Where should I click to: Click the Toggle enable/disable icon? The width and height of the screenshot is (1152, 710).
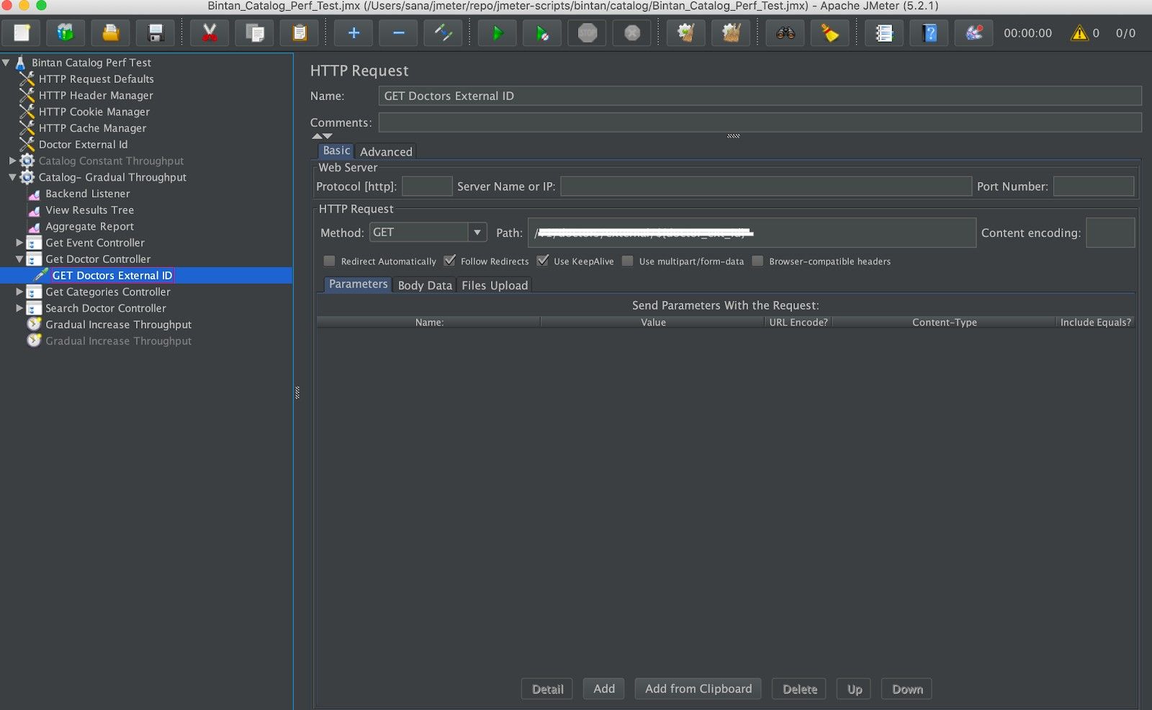click(x=443, y=33)
